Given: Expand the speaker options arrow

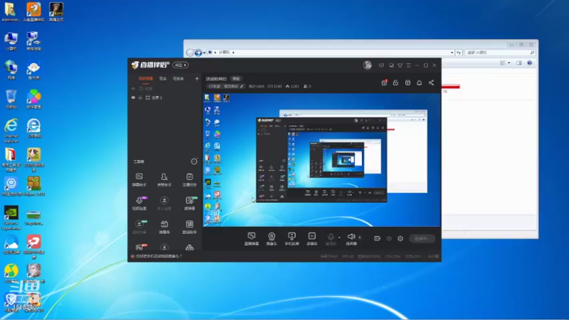Looking at the screenshot, I should [x=360, y=238].
